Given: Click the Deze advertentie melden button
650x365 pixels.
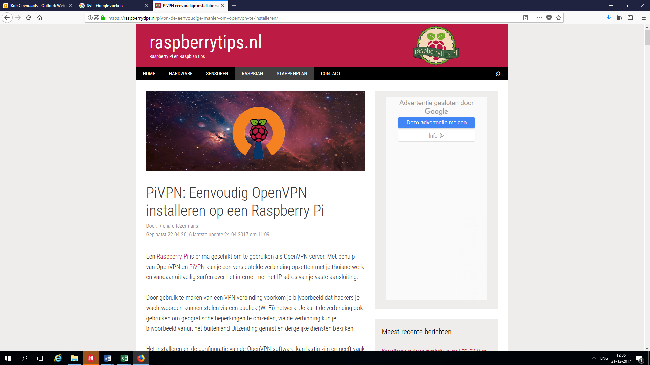Looking at the screenshot, I should pyautogui.click(x=436, y=123).
